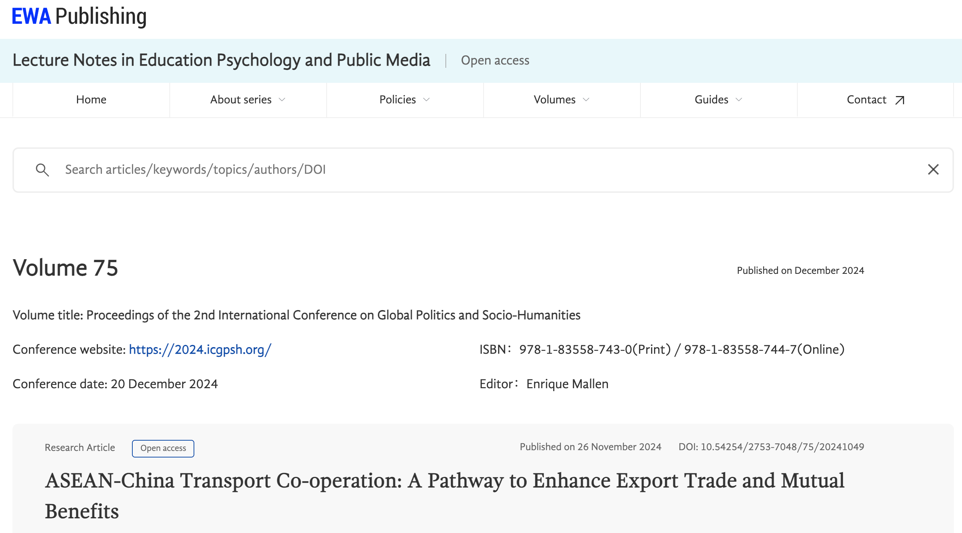This screenshot has height=533, width=962.
Task: Open the Home menu item
Action: (91, 100)
